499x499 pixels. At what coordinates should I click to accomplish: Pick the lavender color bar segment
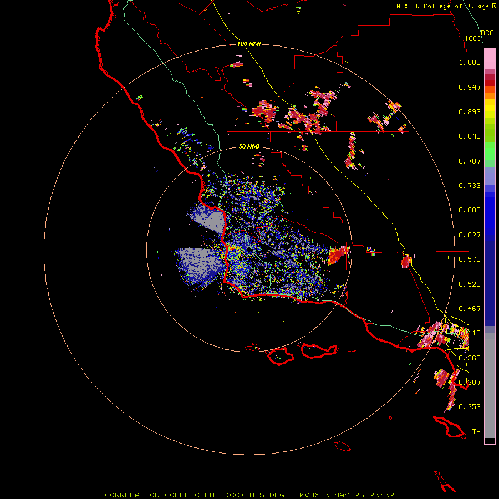490,177
